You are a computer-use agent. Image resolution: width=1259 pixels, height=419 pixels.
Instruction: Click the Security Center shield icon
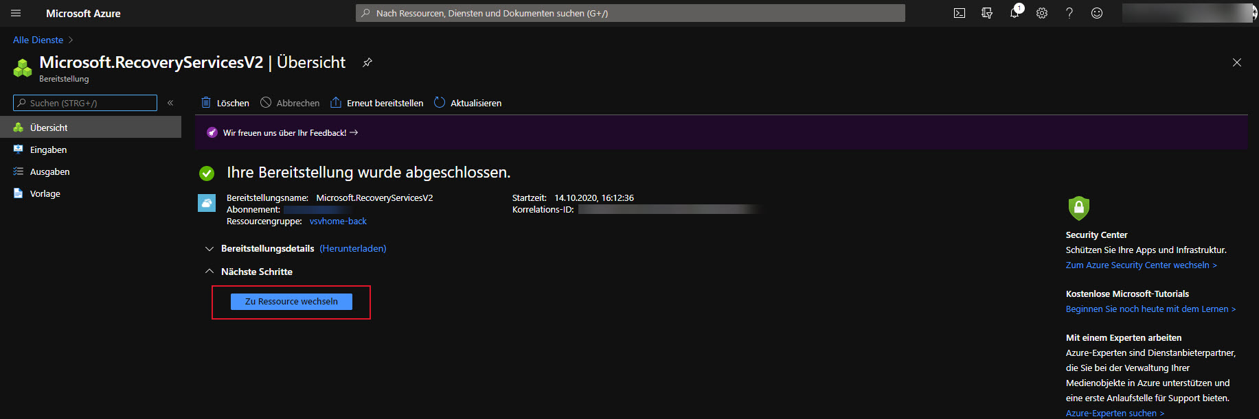point(1078,208)
